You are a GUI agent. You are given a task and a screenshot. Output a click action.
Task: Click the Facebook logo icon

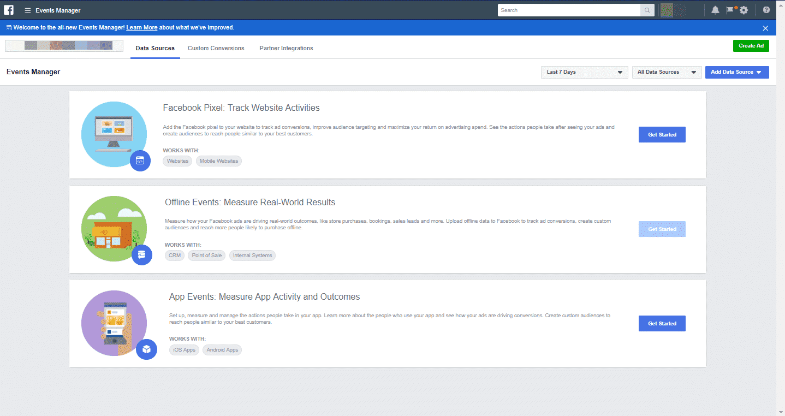point(9,10)
